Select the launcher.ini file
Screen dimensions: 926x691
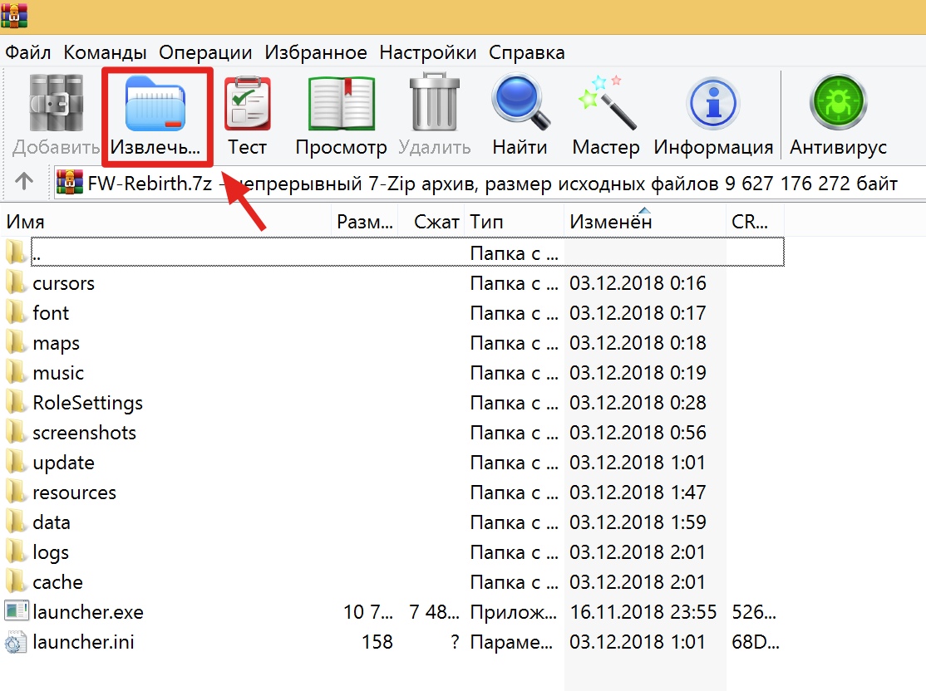point(83,642)
